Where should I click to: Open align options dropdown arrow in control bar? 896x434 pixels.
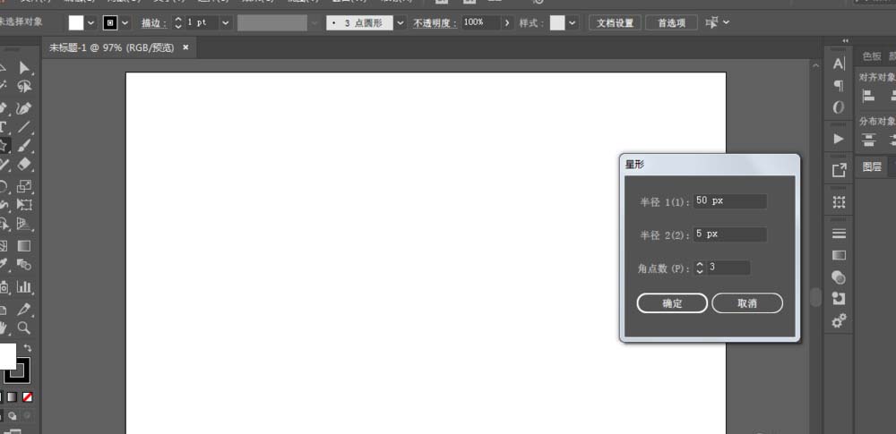(x=727, y=22)
